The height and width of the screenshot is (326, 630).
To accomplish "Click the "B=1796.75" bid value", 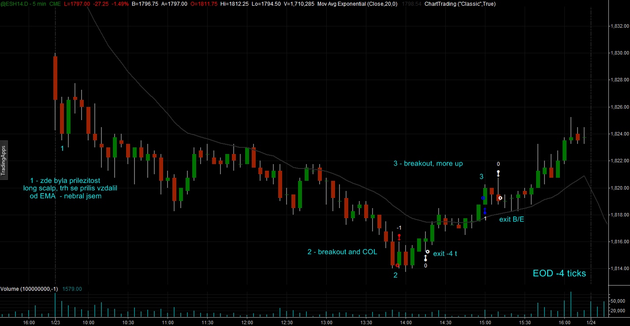I will pyautogui.click(x=145, y=4).
